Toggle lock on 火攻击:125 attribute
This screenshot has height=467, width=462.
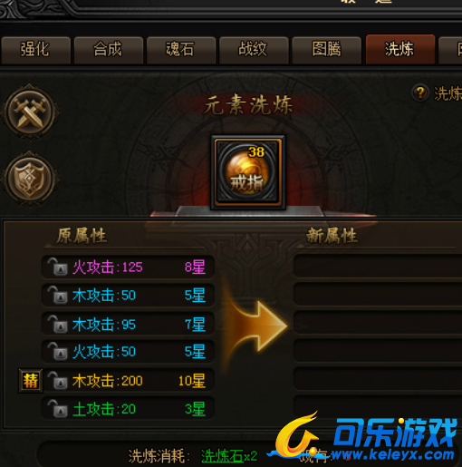pos(57,267)
